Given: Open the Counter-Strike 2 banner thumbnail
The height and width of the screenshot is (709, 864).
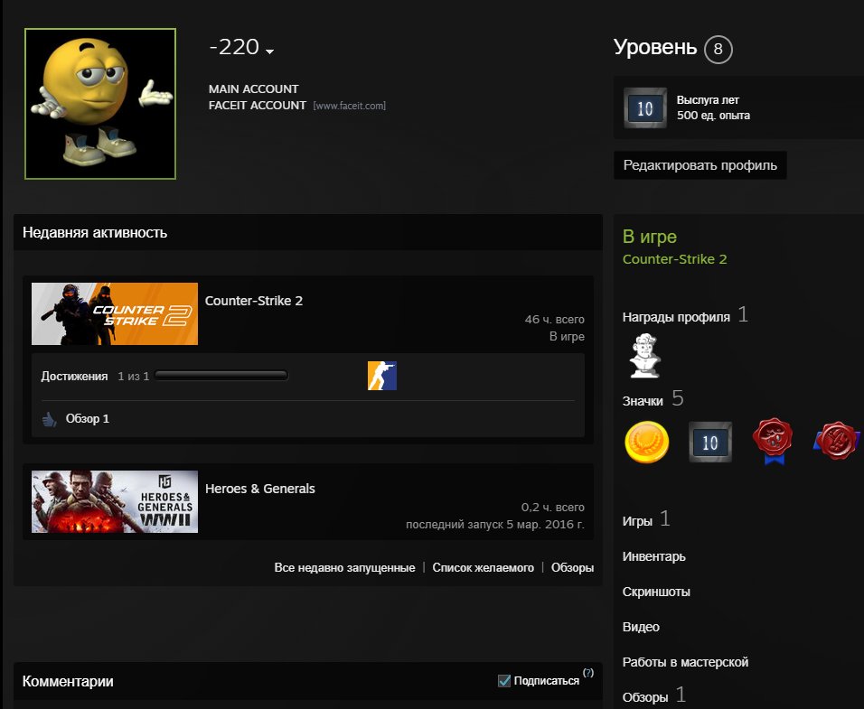Looking at the screenshot, I should pyautogui.click(x=115, y=313).
